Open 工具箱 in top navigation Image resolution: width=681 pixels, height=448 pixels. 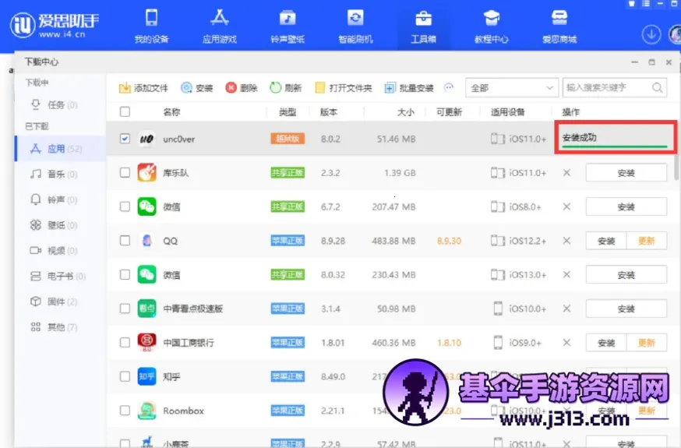pyautogui.click(x=423, y=26)
